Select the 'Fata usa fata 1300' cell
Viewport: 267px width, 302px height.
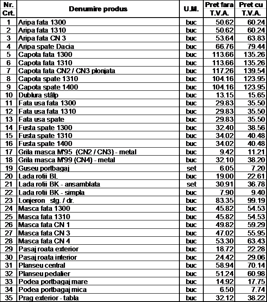tap(98, 103)
